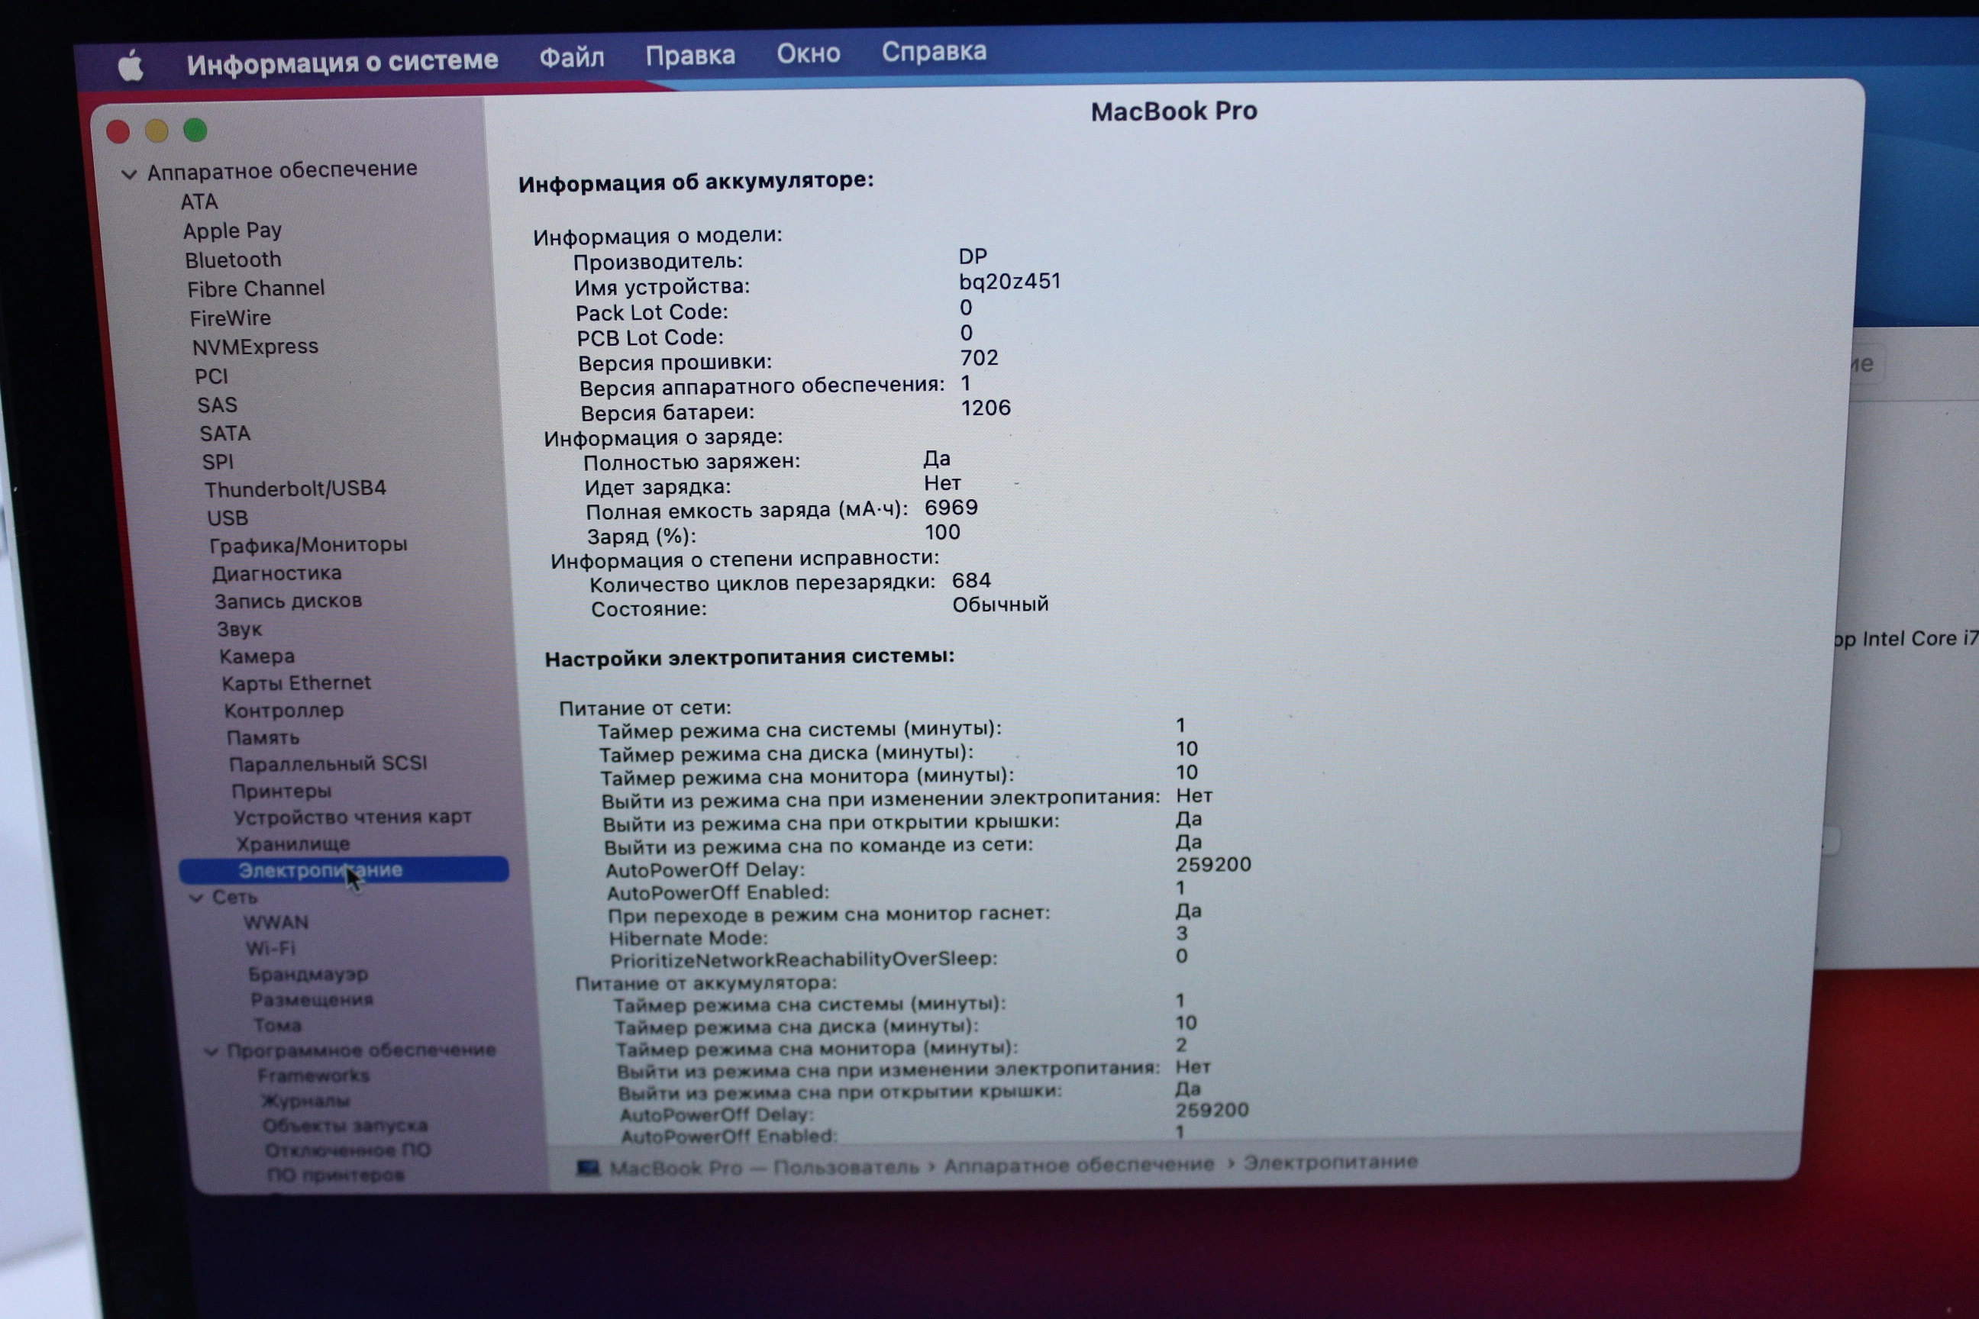The width and height of the screenshot is (1979, 1319).
Task: Open the Правка menu
Action: click(690, 56)
